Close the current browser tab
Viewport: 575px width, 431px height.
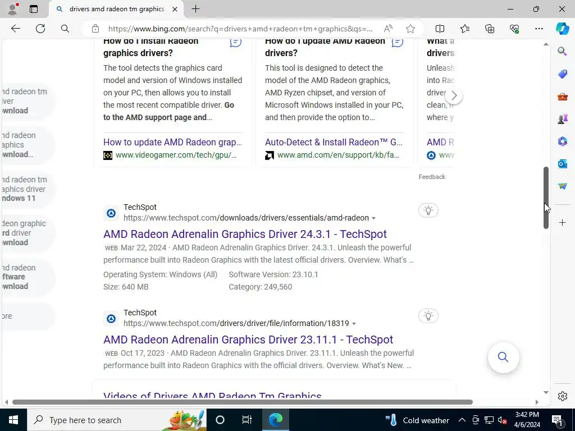pos(175,9)
